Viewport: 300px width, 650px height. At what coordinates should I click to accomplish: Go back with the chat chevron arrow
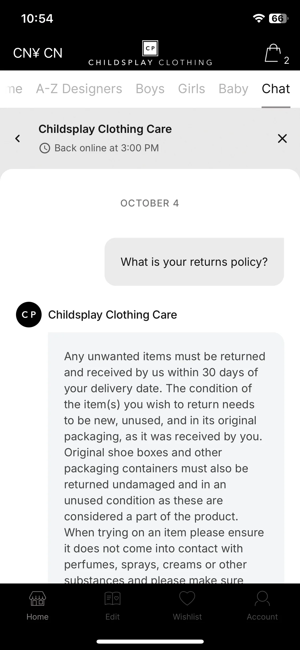click(18, 138)
